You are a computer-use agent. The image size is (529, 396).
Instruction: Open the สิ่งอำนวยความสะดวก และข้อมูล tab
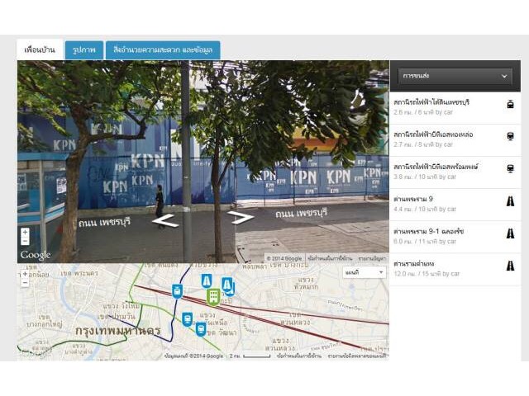click(162, 50)
